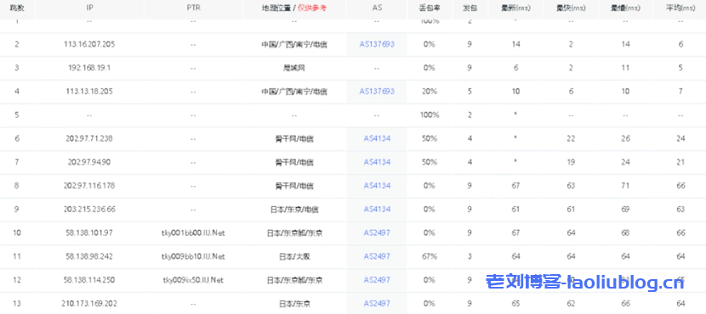Open AS4134 link for IP 203.215.236.66
Viewport: 706px width, 314px height.
377,209
